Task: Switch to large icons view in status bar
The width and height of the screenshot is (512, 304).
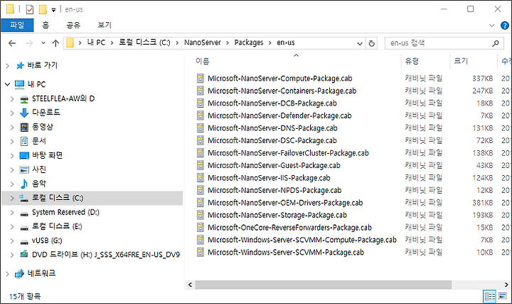Action: click(x=503, y=296)
